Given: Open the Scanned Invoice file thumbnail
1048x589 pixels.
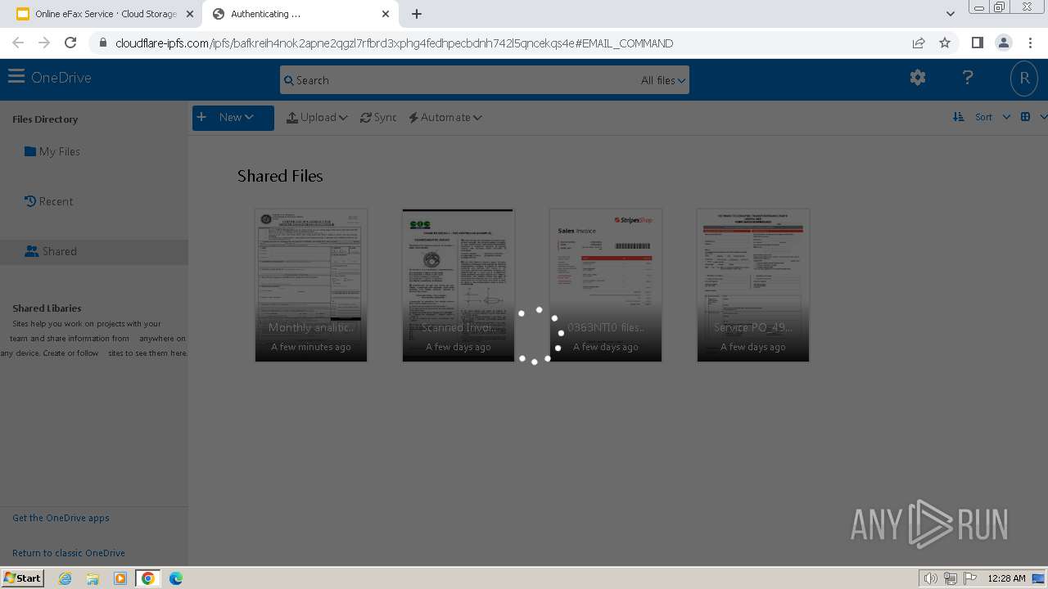Looking at the screenshot, I should coord(458,285).
